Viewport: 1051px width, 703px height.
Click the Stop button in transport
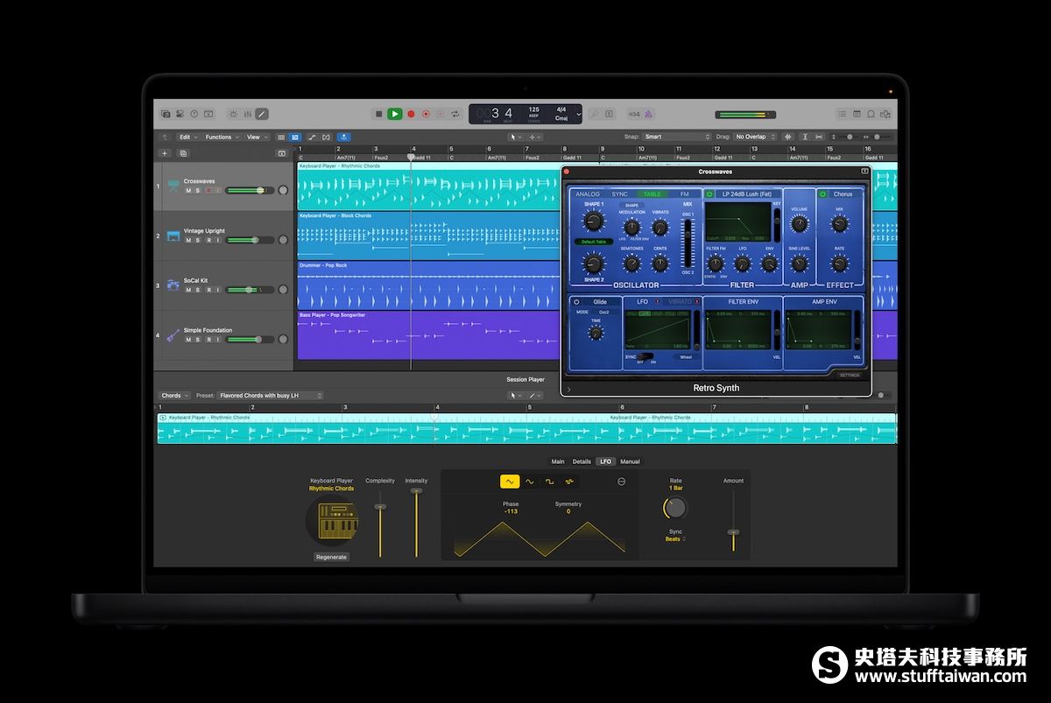click(378, 114)
